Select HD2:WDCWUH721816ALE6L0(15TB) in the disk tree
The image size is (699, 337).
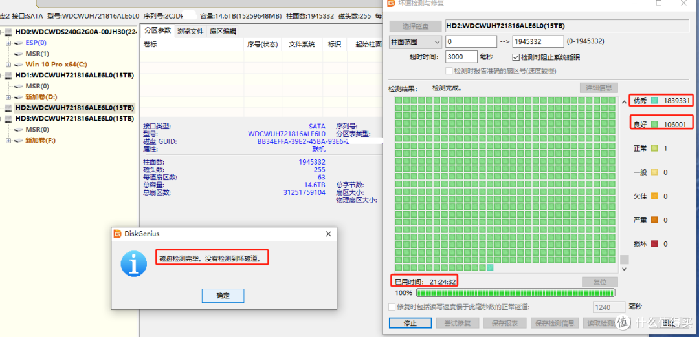coord(74,108)
